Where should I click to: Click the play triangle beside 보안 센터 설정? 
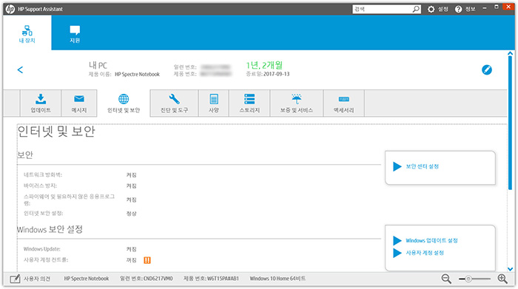coord(397,166)
